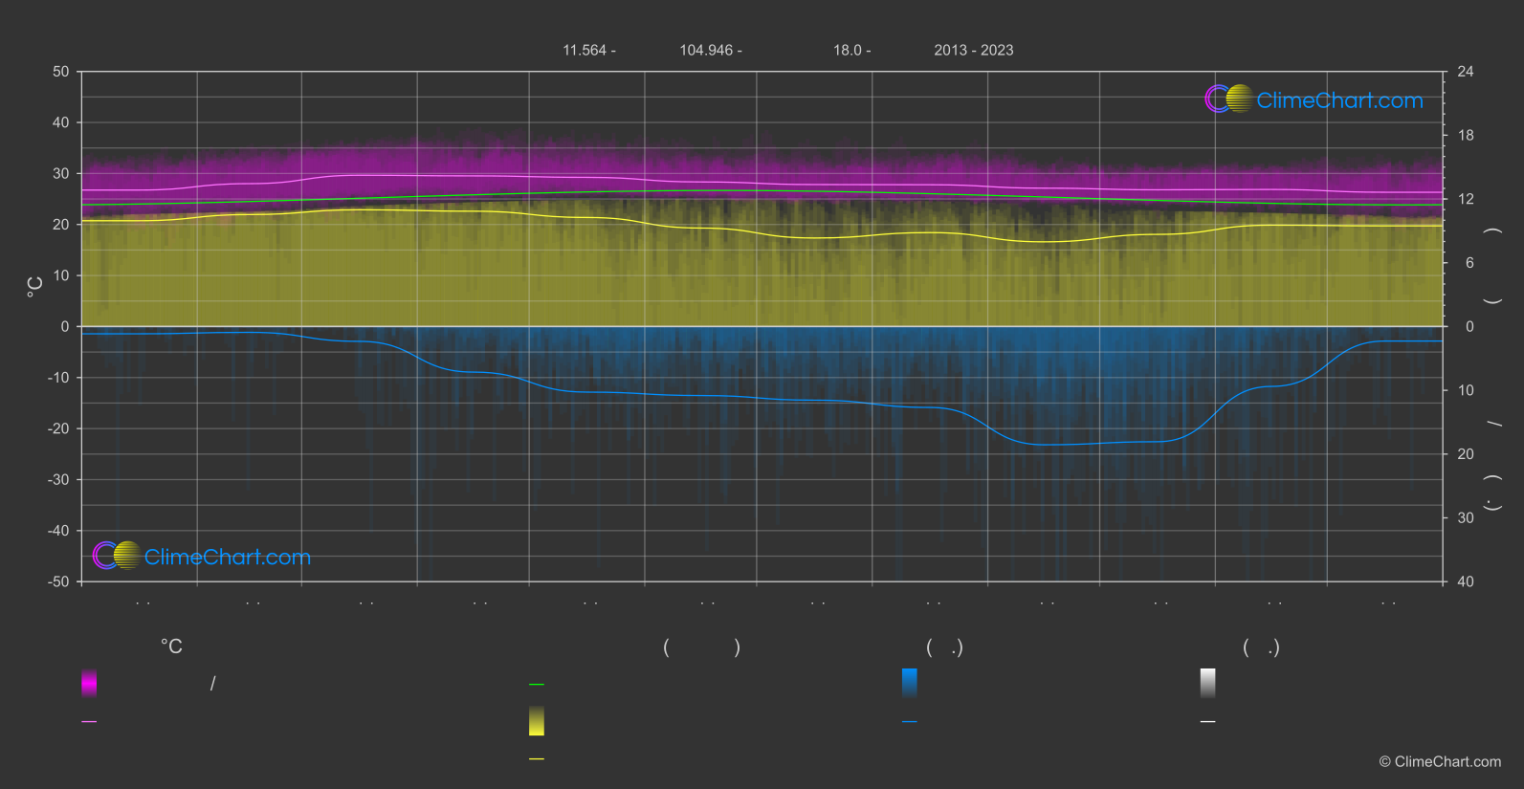Click the -50 tick on temperature axis
Image resolution: width=1524 pixels, height=789 pixels.
point(58,581)
